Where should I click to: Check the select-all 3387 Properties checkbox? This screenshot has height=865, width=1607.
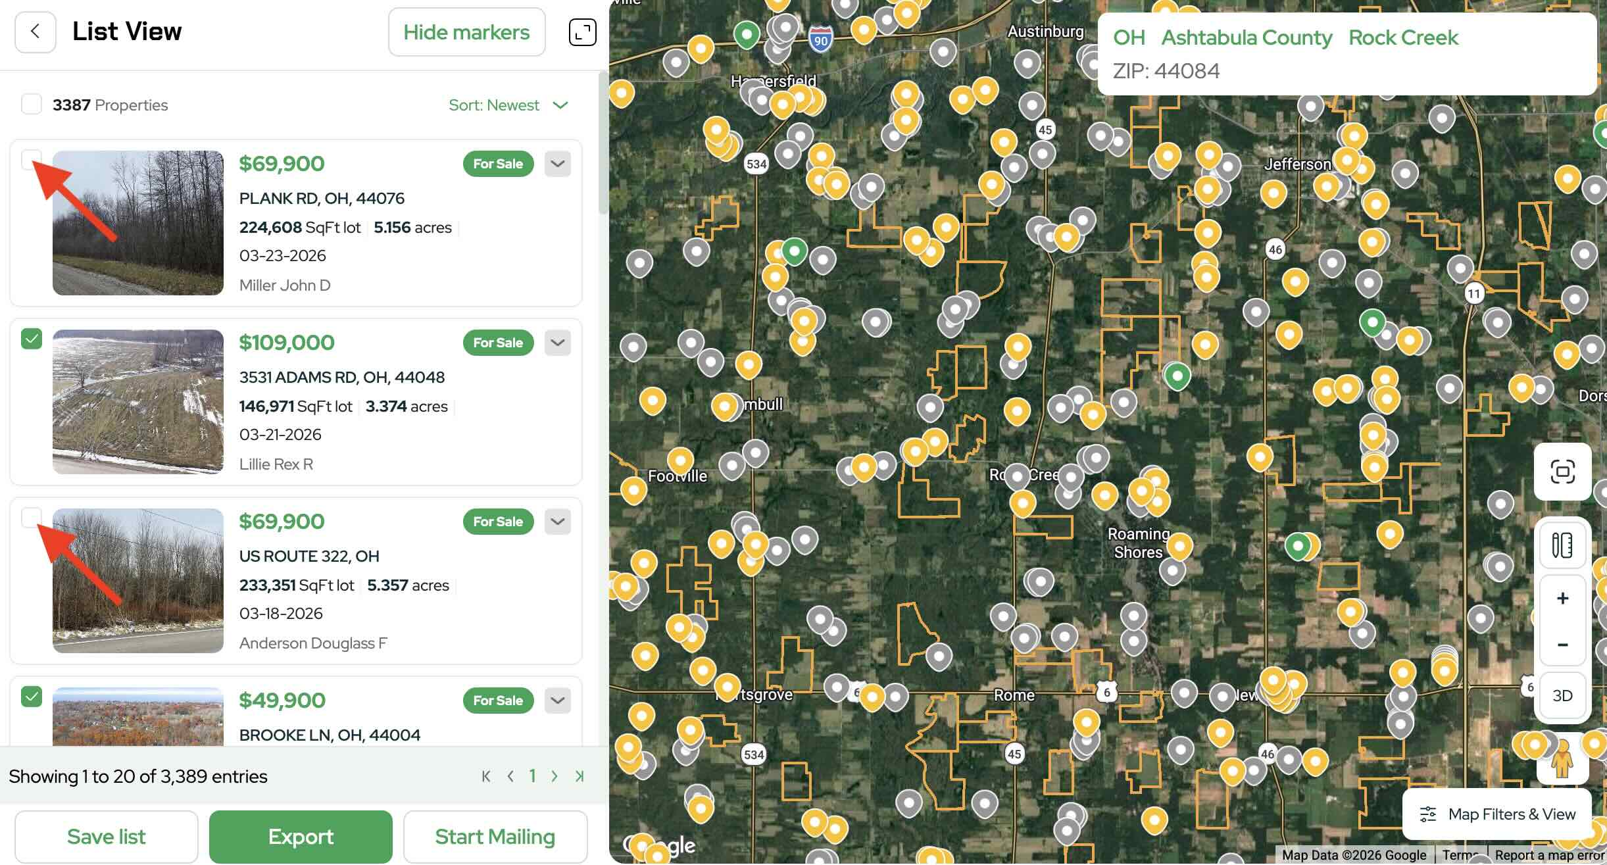click(x=32, y=105)
